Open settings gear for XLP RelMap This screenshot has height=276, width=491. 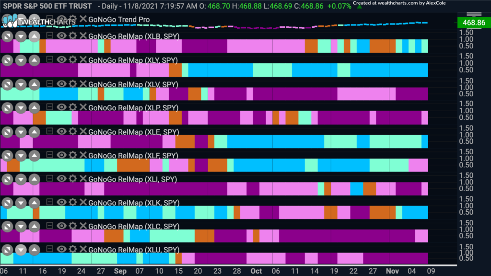pyautogui.click(x=72, y=107)
